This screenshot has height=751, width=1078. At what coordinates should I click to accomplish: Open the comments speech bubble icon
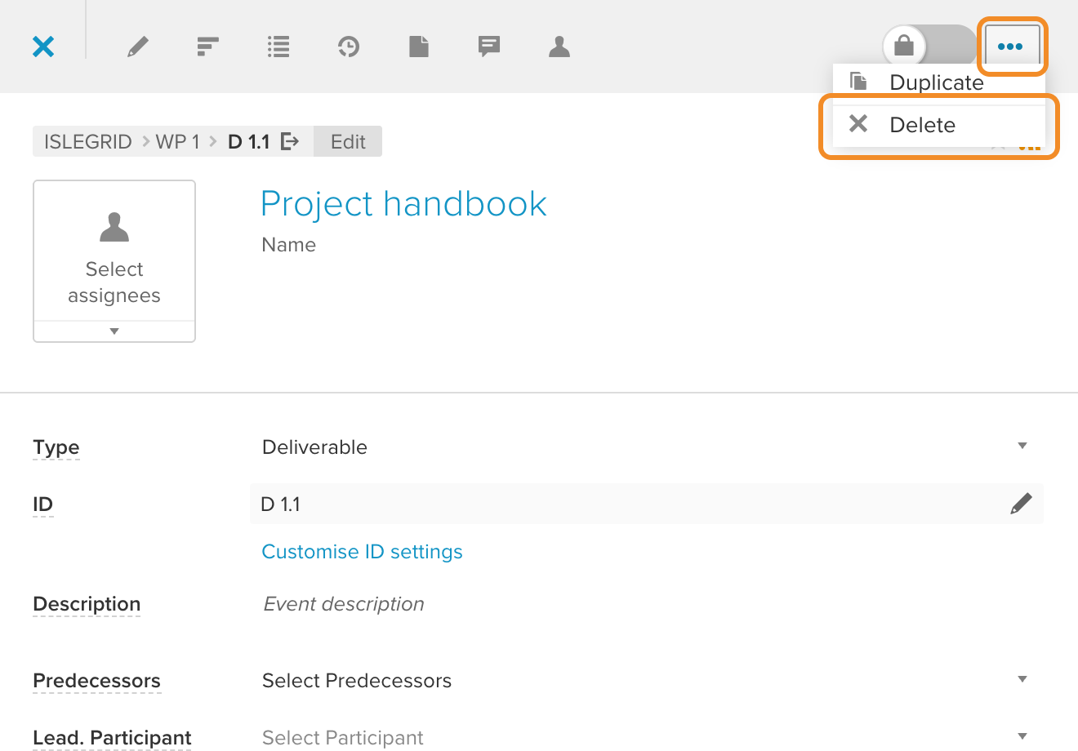coord(489,47)
